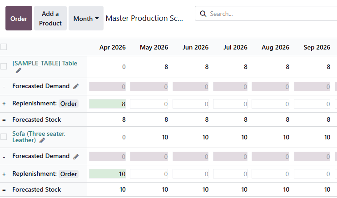Select green Apr 2026 replenishment cell for Table
Screen dimensions: 337x198
click(x=108, y=104)
